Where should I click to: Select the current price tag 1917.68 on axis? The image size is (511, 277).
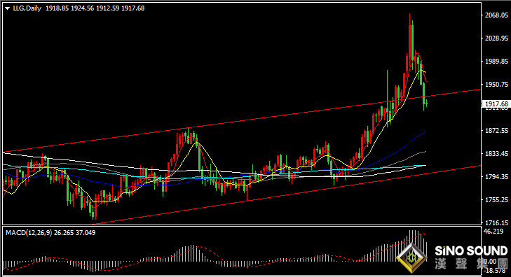[496, 104]
